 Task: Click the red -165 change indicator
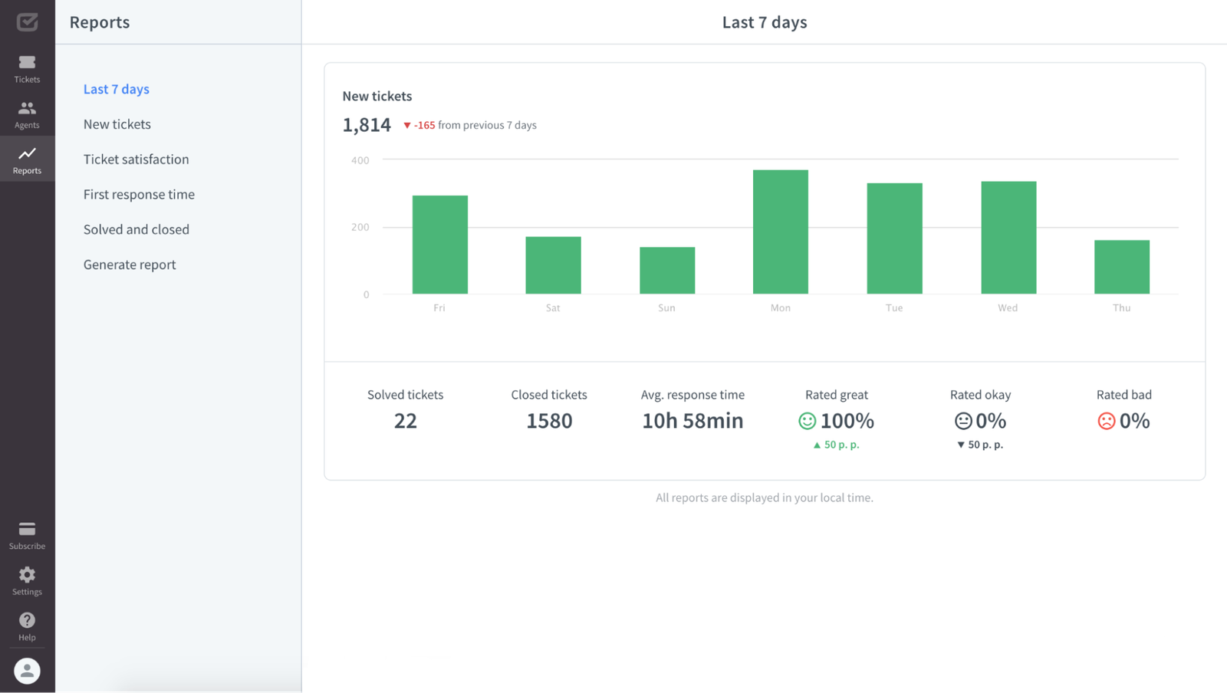[x=422, y=124]
